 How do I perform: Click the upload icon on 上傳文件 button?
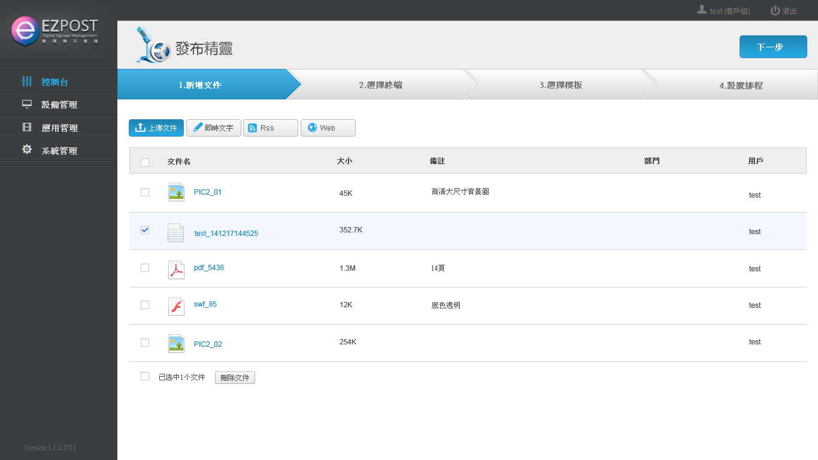tap(141, 128)
